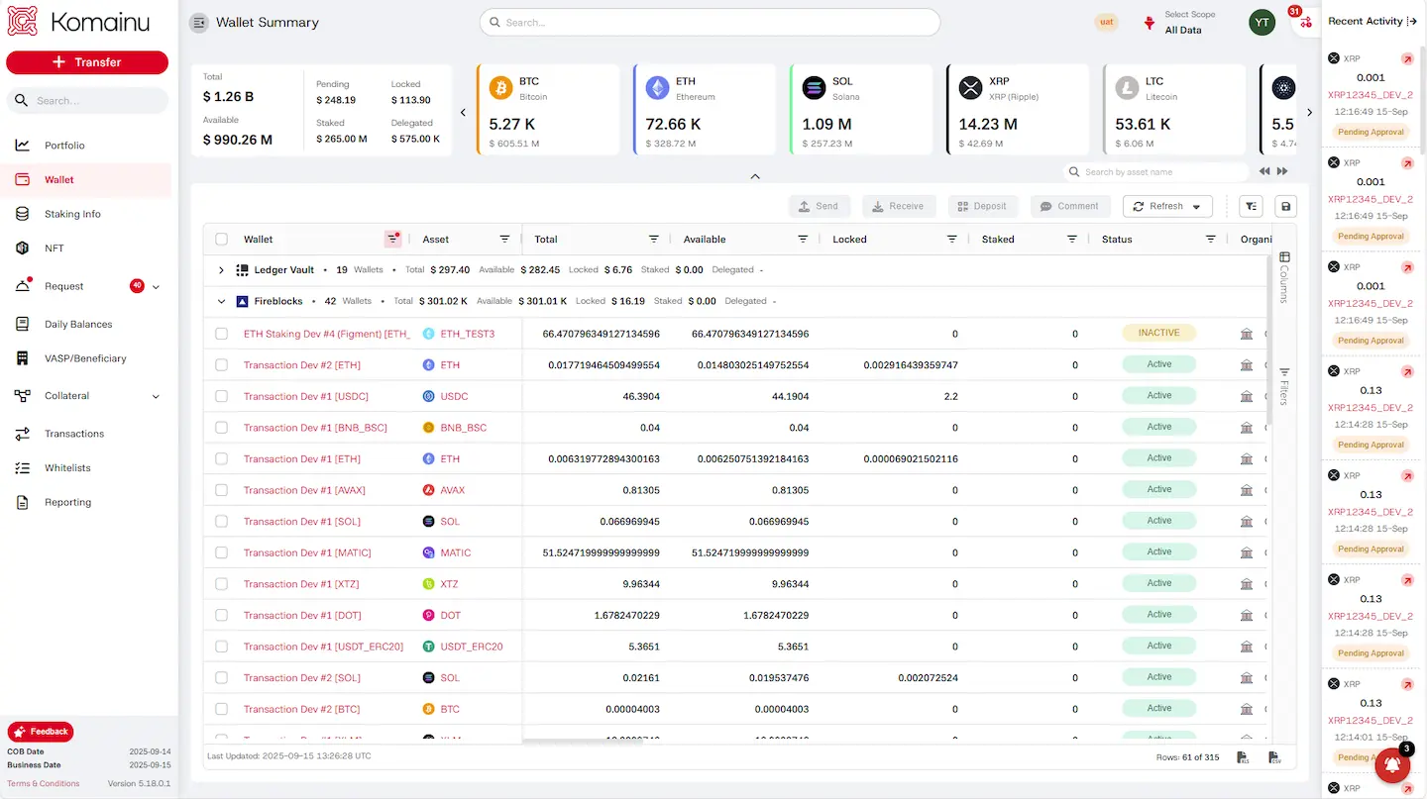
Task: Collapse the Recent Activity panel arrow
Action: 1412,21
